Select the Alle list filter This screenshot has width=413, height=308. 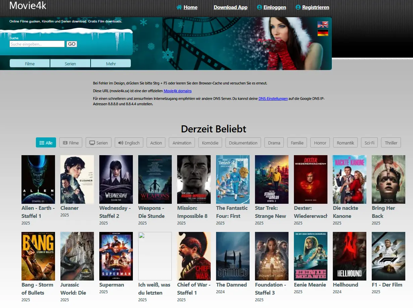[x=46, y=143]
